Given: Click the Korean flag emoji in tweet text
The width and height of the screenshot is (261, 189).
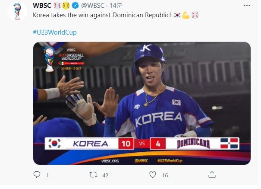Looking at the screenshot, I should (177, 16).
